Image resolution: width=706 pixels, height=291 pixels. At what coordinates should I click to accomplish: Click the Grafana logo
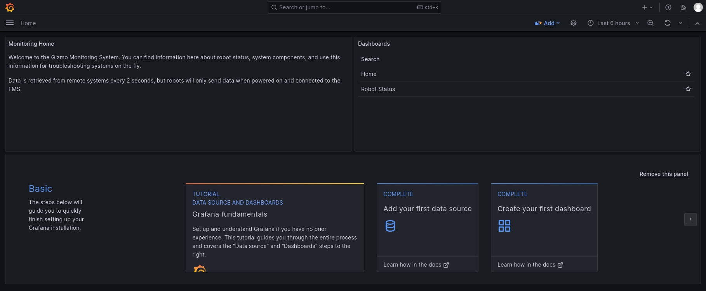pos(10,7)
